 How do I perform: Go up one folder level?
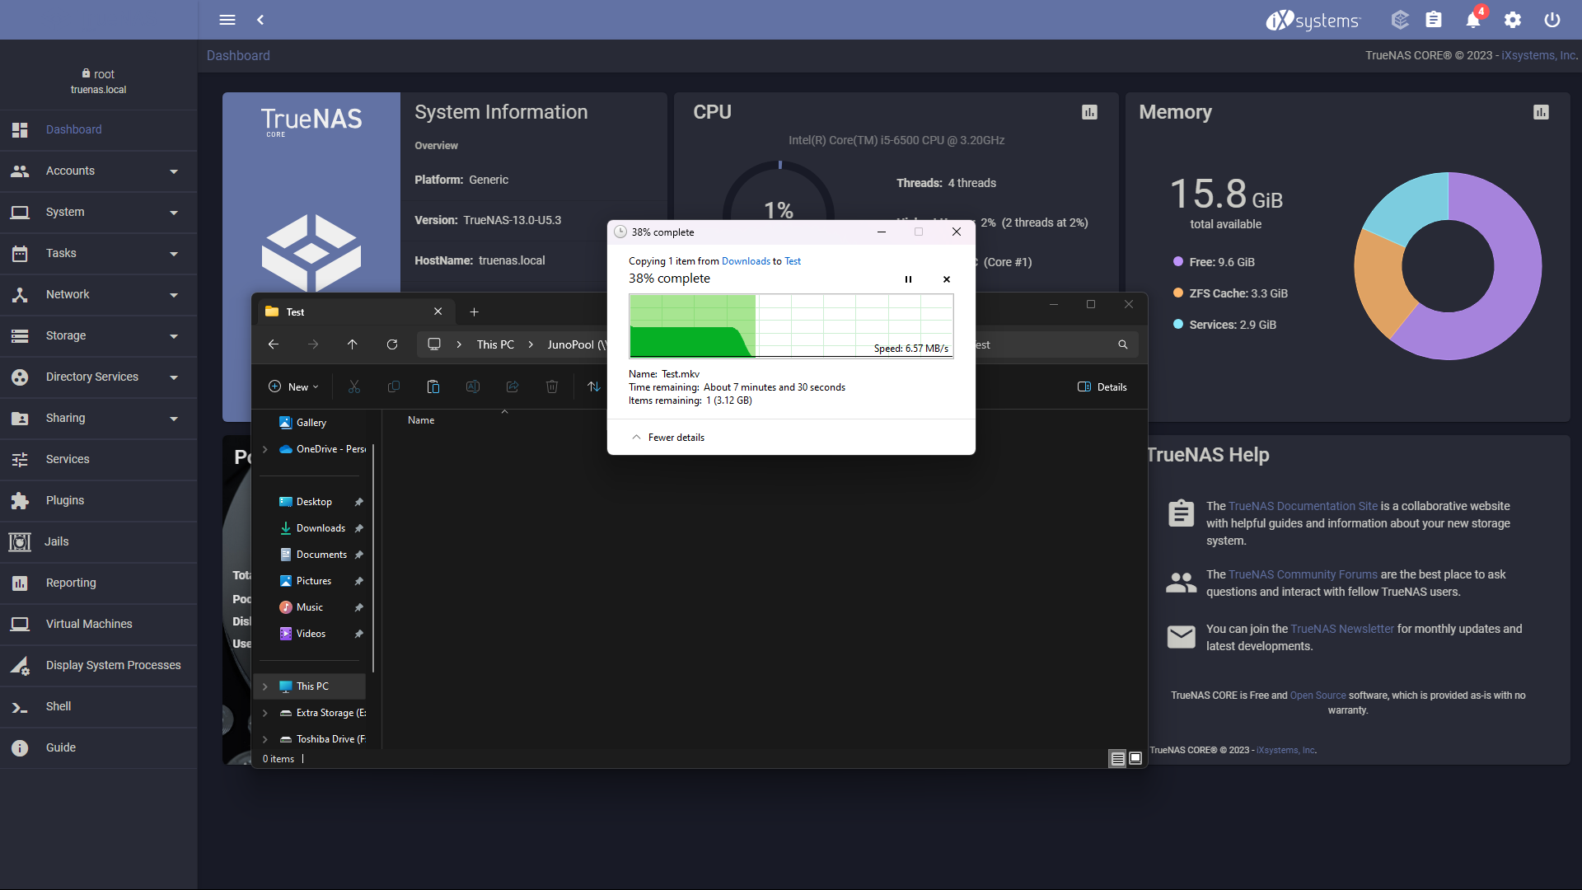353,344
